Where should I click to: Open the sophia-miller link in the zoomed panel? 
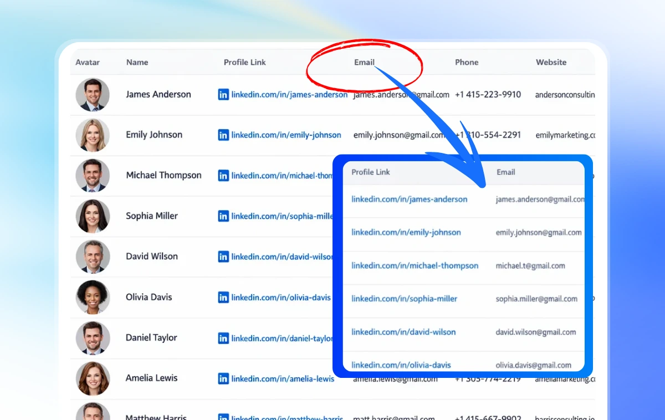(x=404, y=299)
